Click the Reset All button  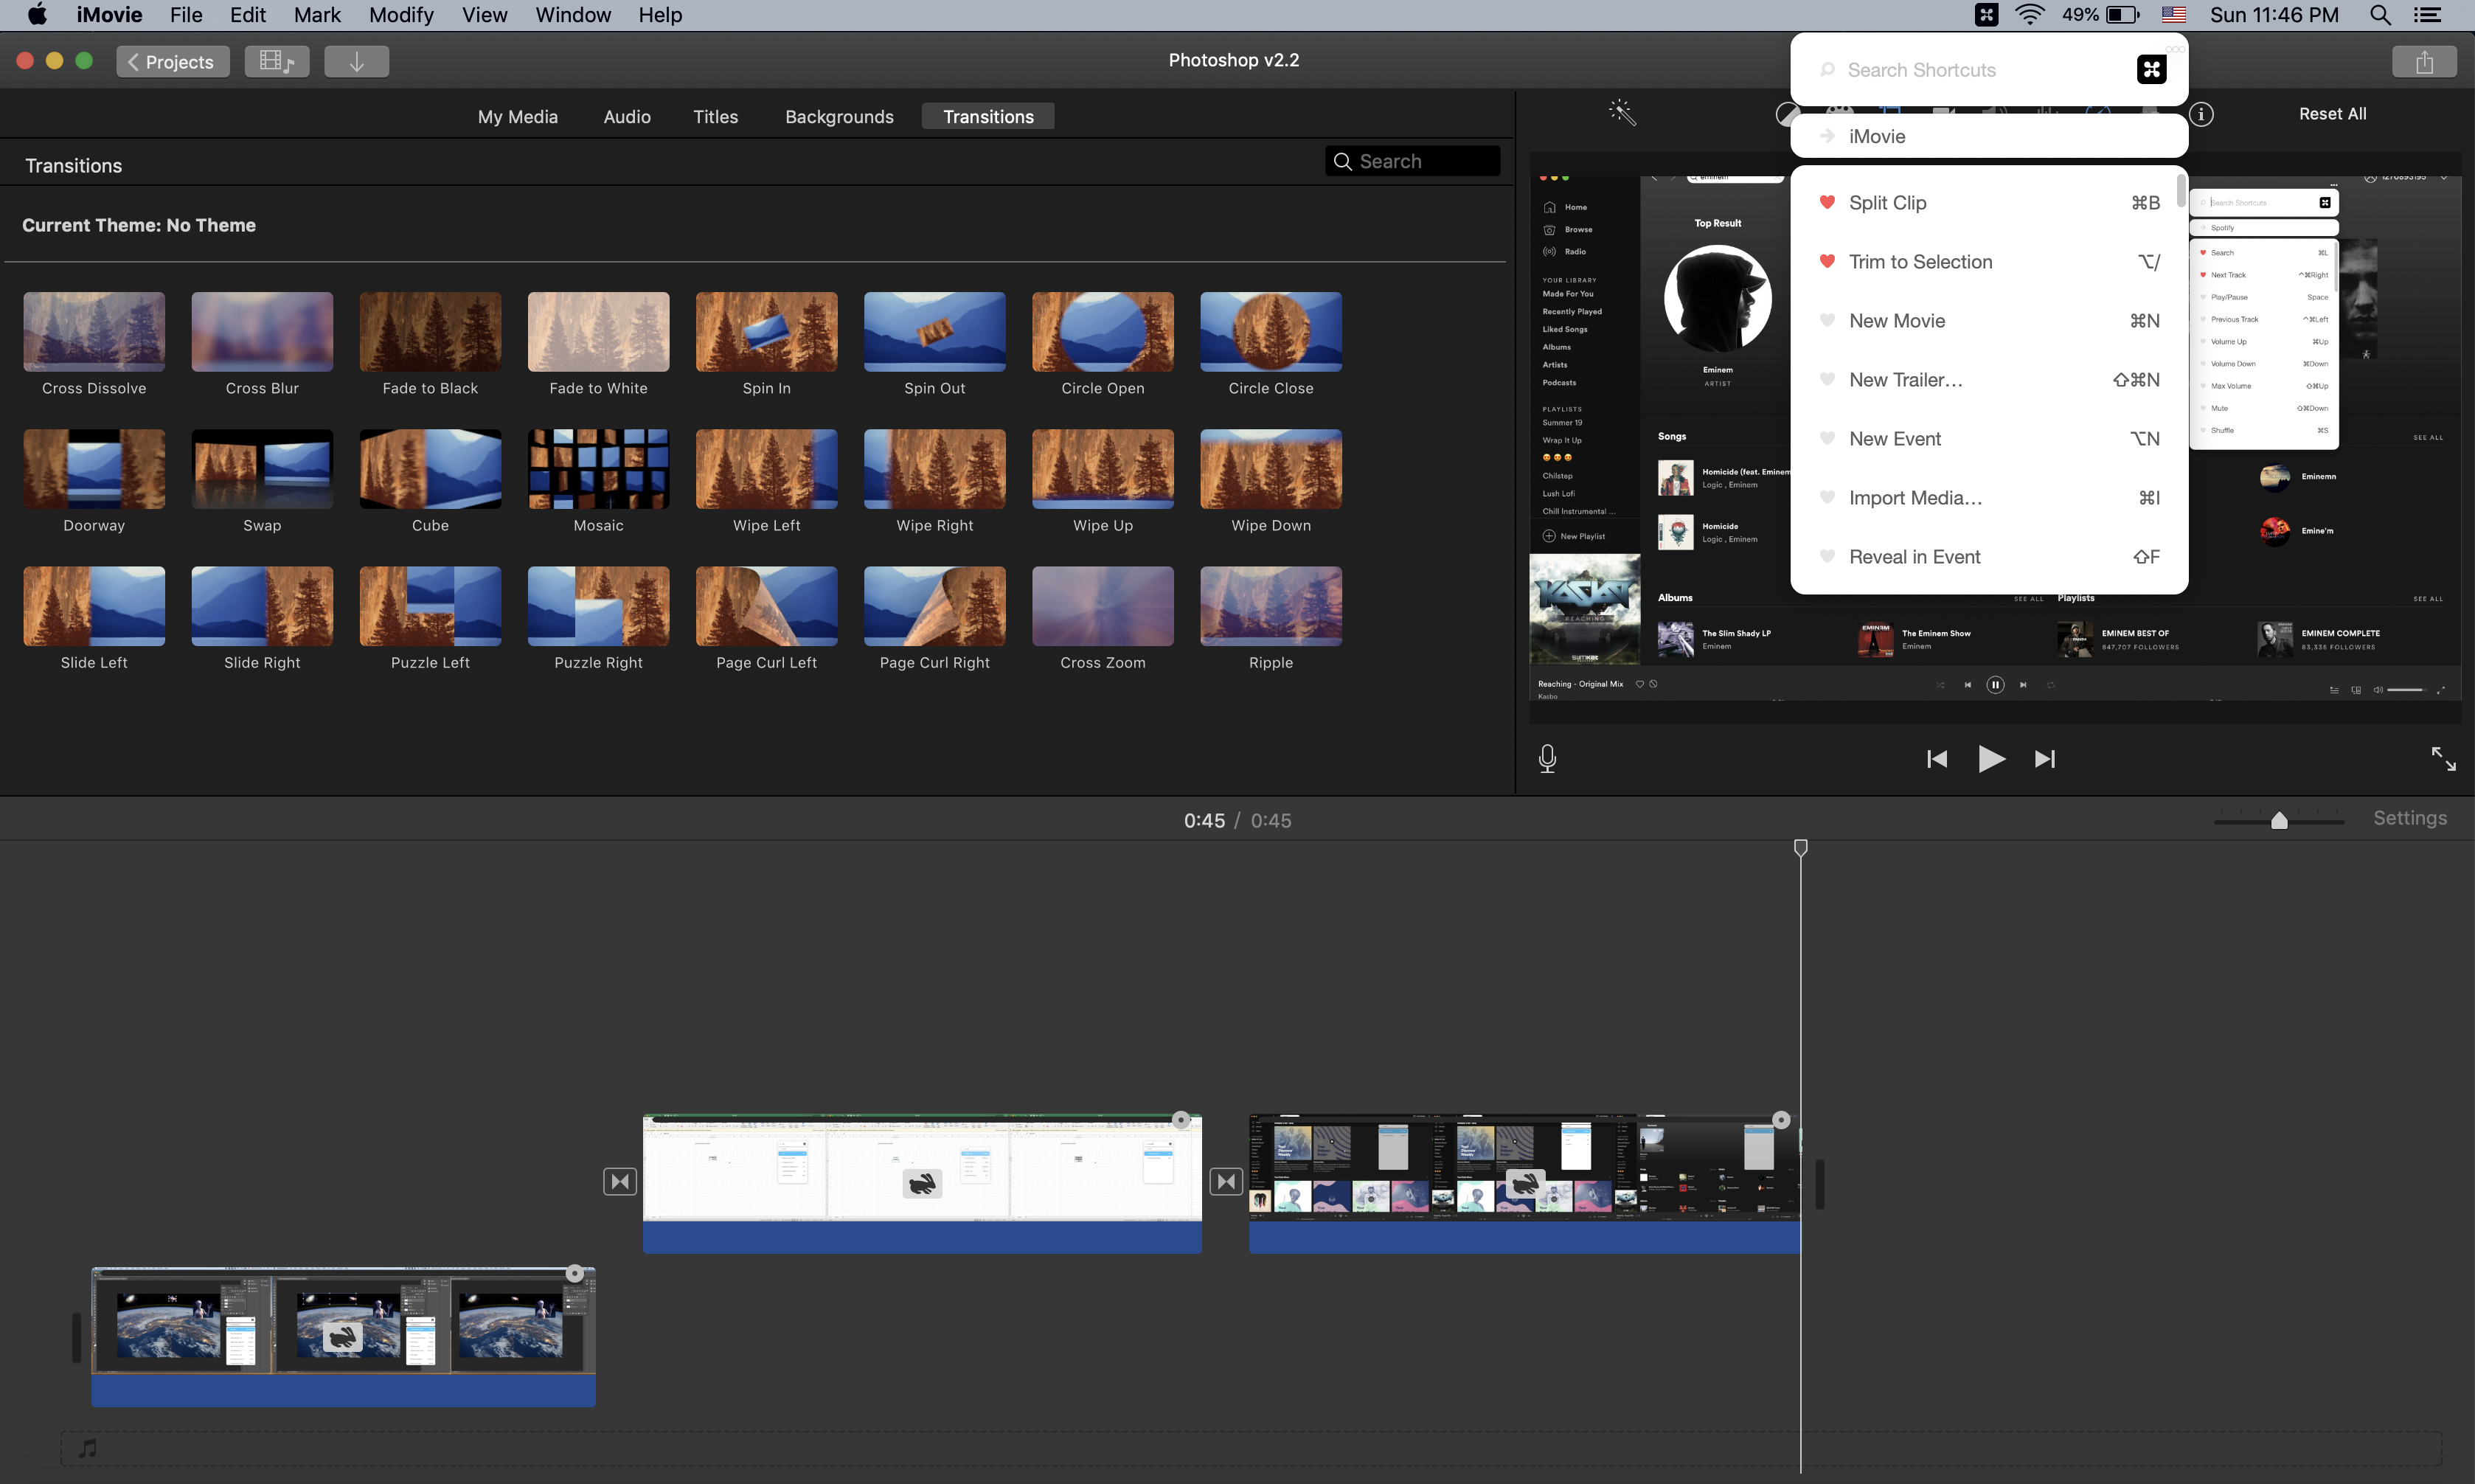[x=2332, y=113]
